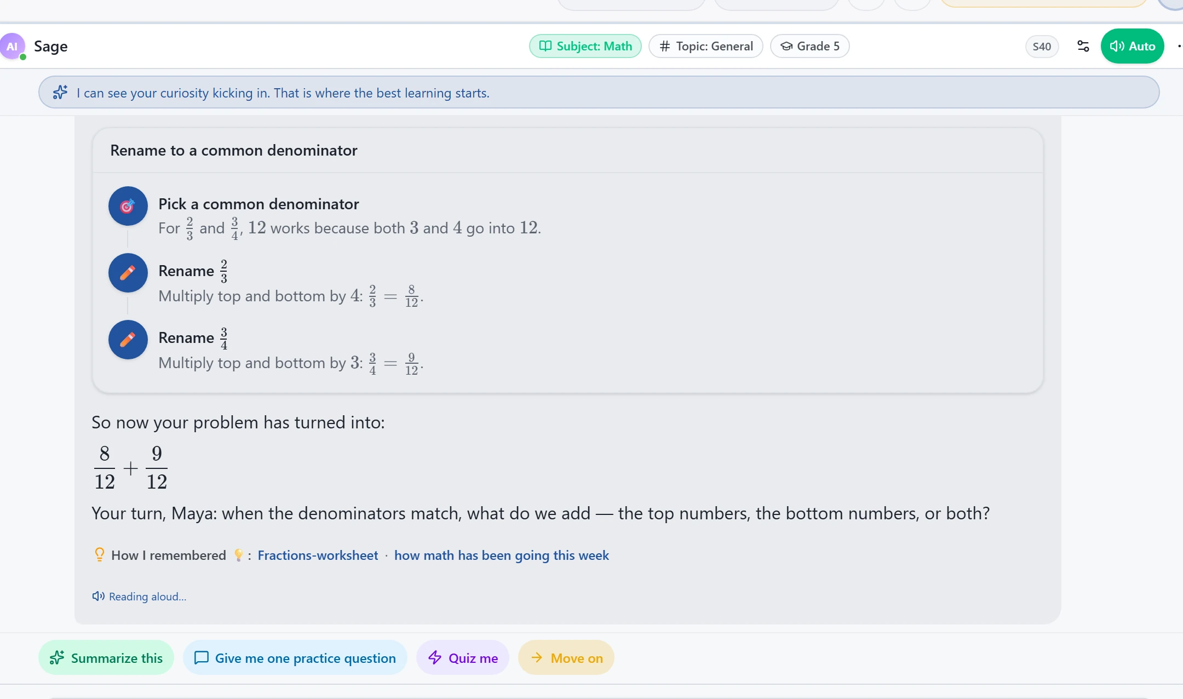Click the Your turn, Maya question text
This screenshot has height=699, width=1183.
point(541,513)
